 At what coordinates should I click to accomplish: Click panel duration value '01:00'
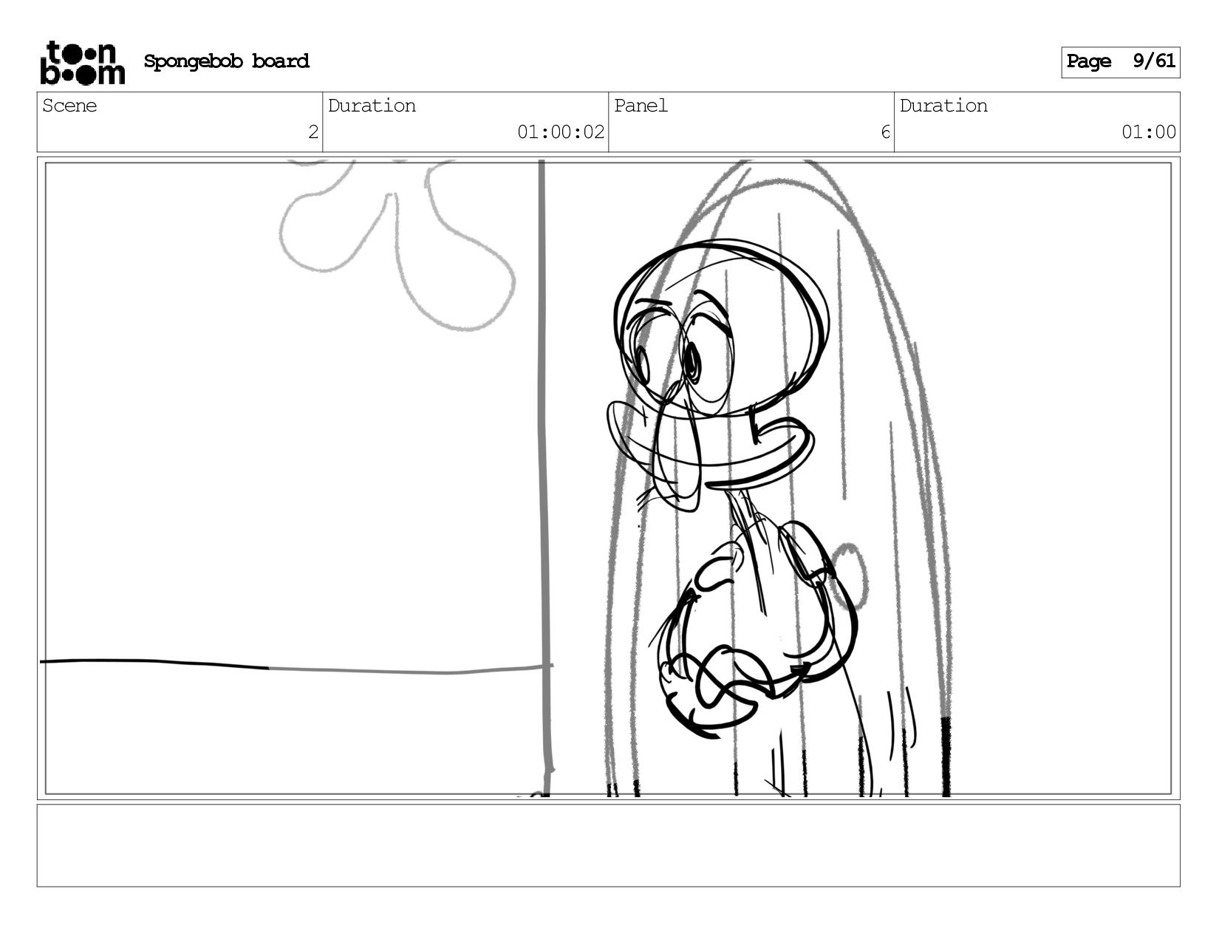(1149, 132)
